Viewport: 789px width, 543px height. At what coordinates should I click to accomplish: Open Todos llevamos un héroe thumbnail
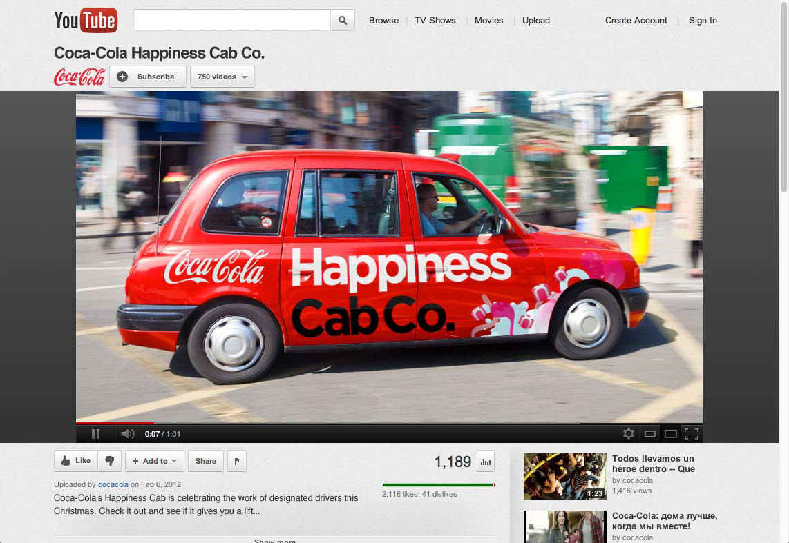(x=565, y=476)
